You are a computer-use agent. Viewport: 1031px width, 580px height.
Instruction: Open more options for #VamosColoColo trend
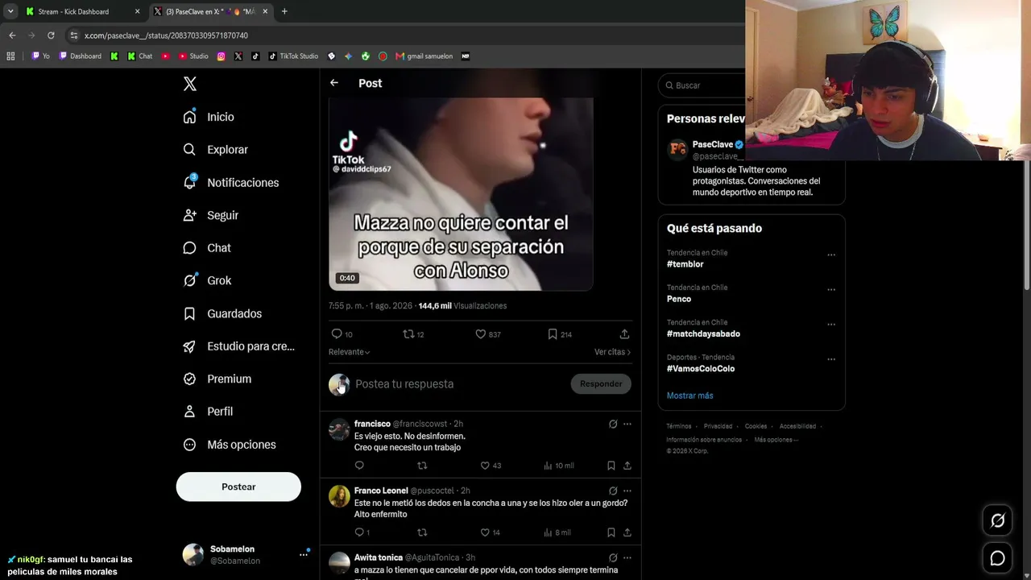(831, 359)
